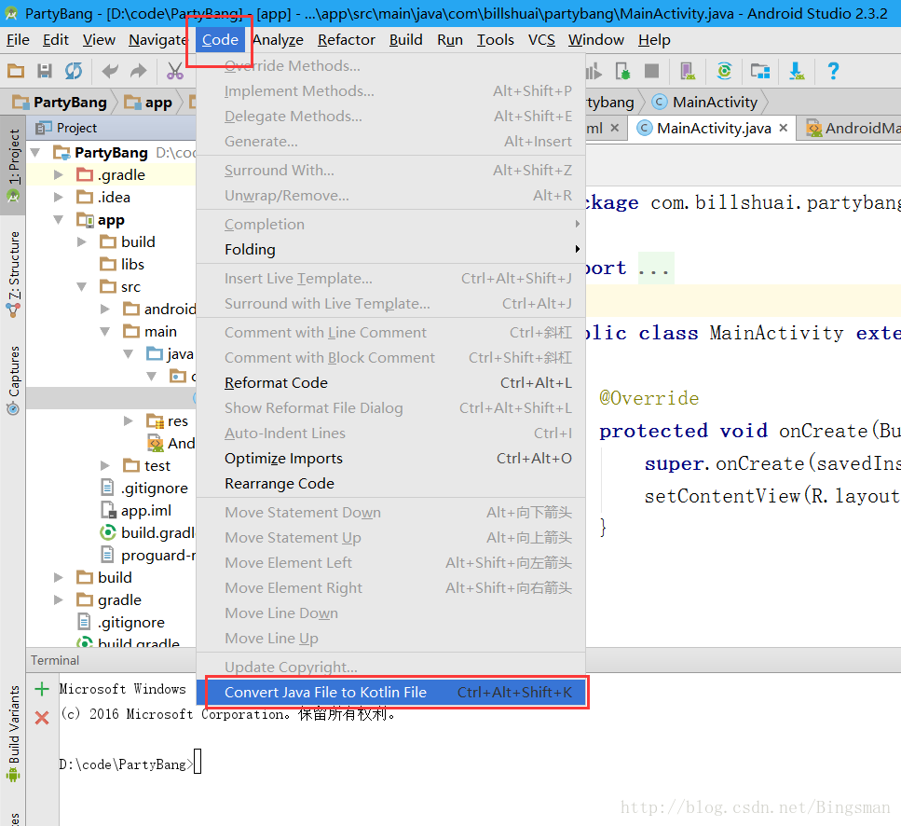Select the libs folder in project tree
Viewport: 901px width, 826px height.
(x=122, y=265)
